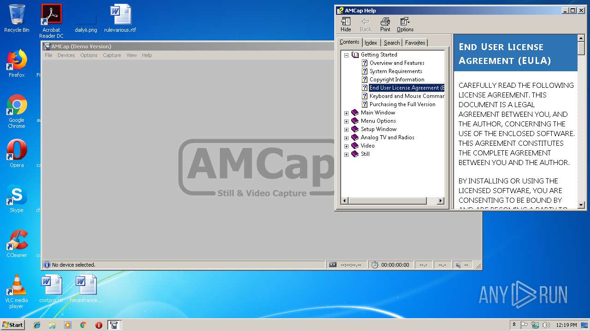This screenshot has width=590, height=331.
Task: Select the VLC media player shortcut
Action: click(x=17, y=291)
